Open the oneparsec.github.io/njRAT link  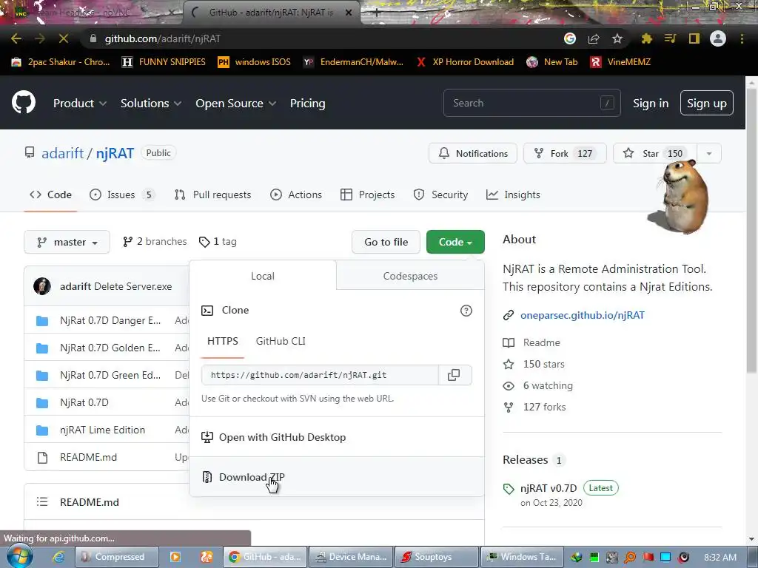[582, 315]
